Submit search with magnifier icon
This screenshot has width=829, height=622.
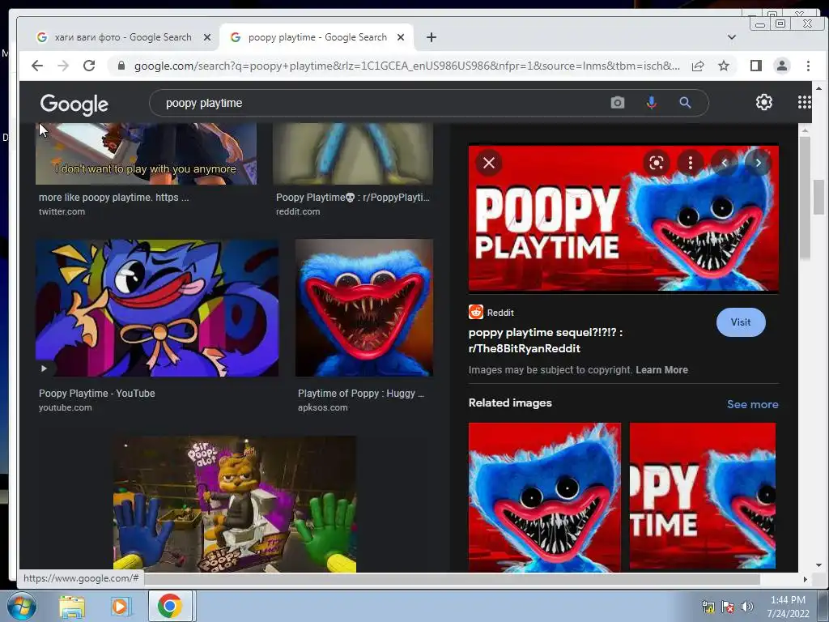click(685, 103)
